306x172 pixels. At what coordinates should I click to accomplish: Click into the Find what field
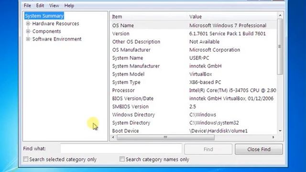pyautogui.click(x=121, y=149)
